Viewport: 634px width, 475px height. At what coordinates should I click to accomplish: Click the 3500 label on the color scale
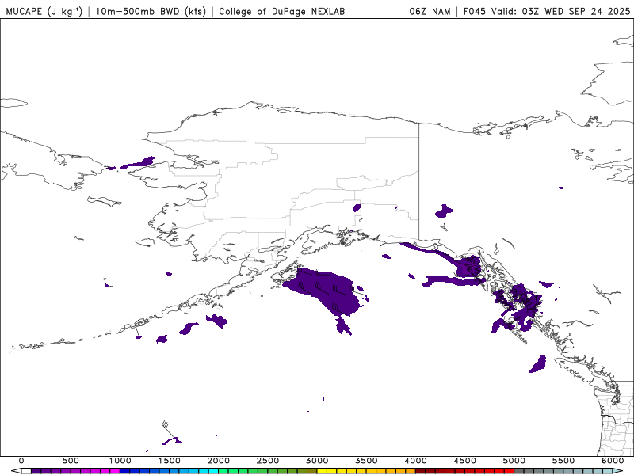(x=366, y=461)
